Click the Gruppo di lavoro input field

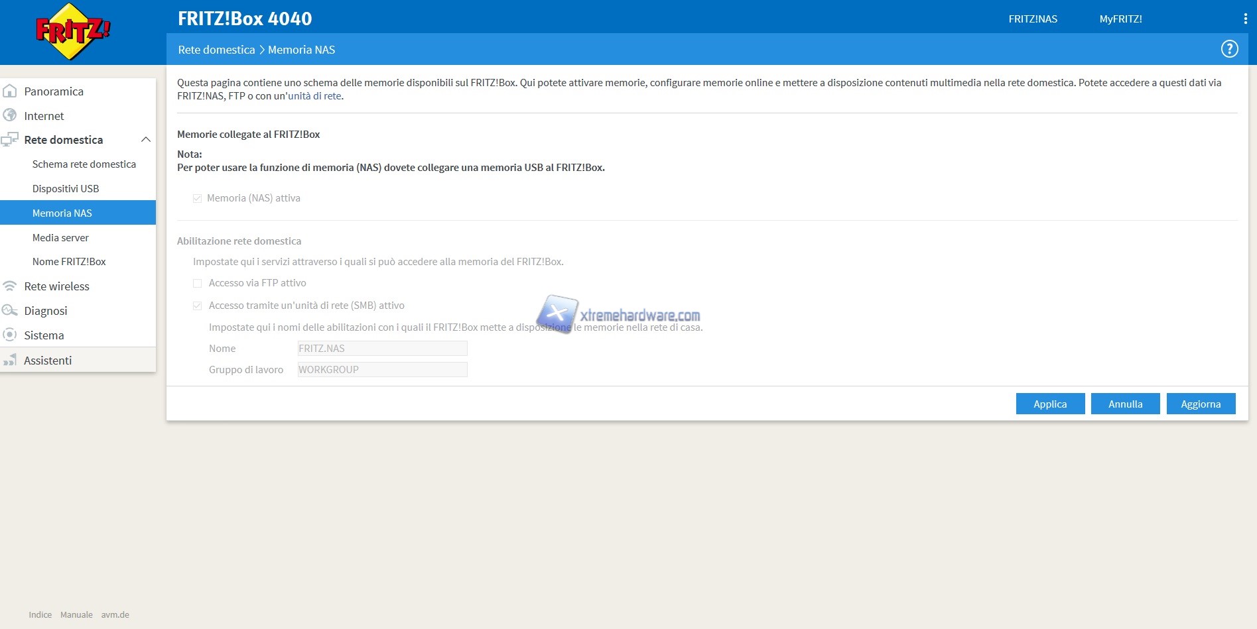[x=382, y=370]
